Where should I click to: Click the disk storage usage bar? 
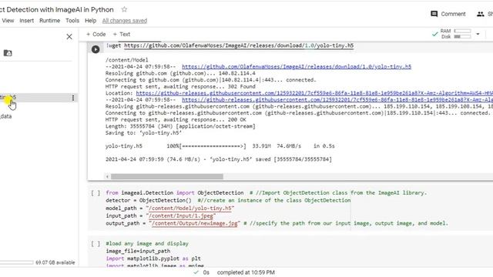pyautogui.click(x=17, y=262)
